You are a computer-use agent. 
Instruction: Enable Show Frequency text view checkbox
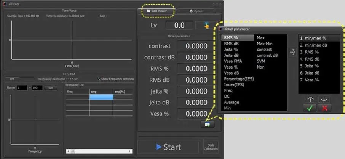99,79
